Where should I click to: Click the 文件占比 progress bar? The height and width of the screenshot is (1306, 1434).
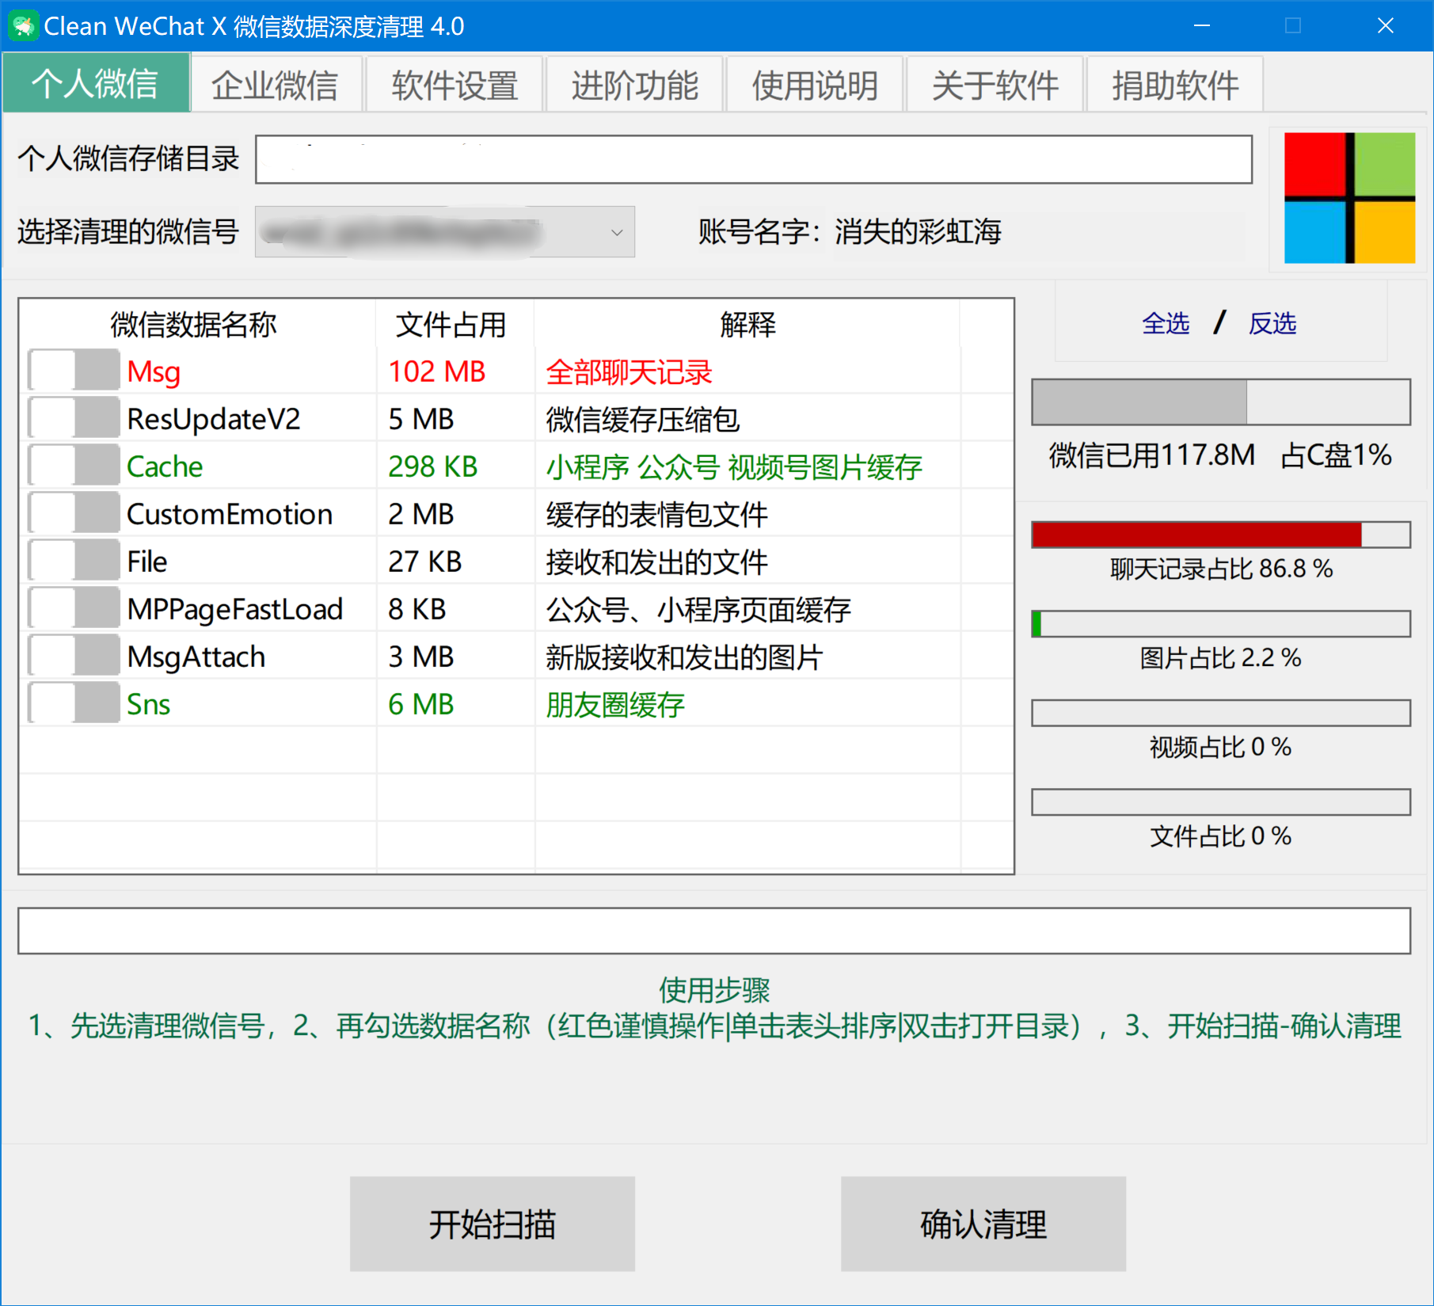click(1221, 801)
